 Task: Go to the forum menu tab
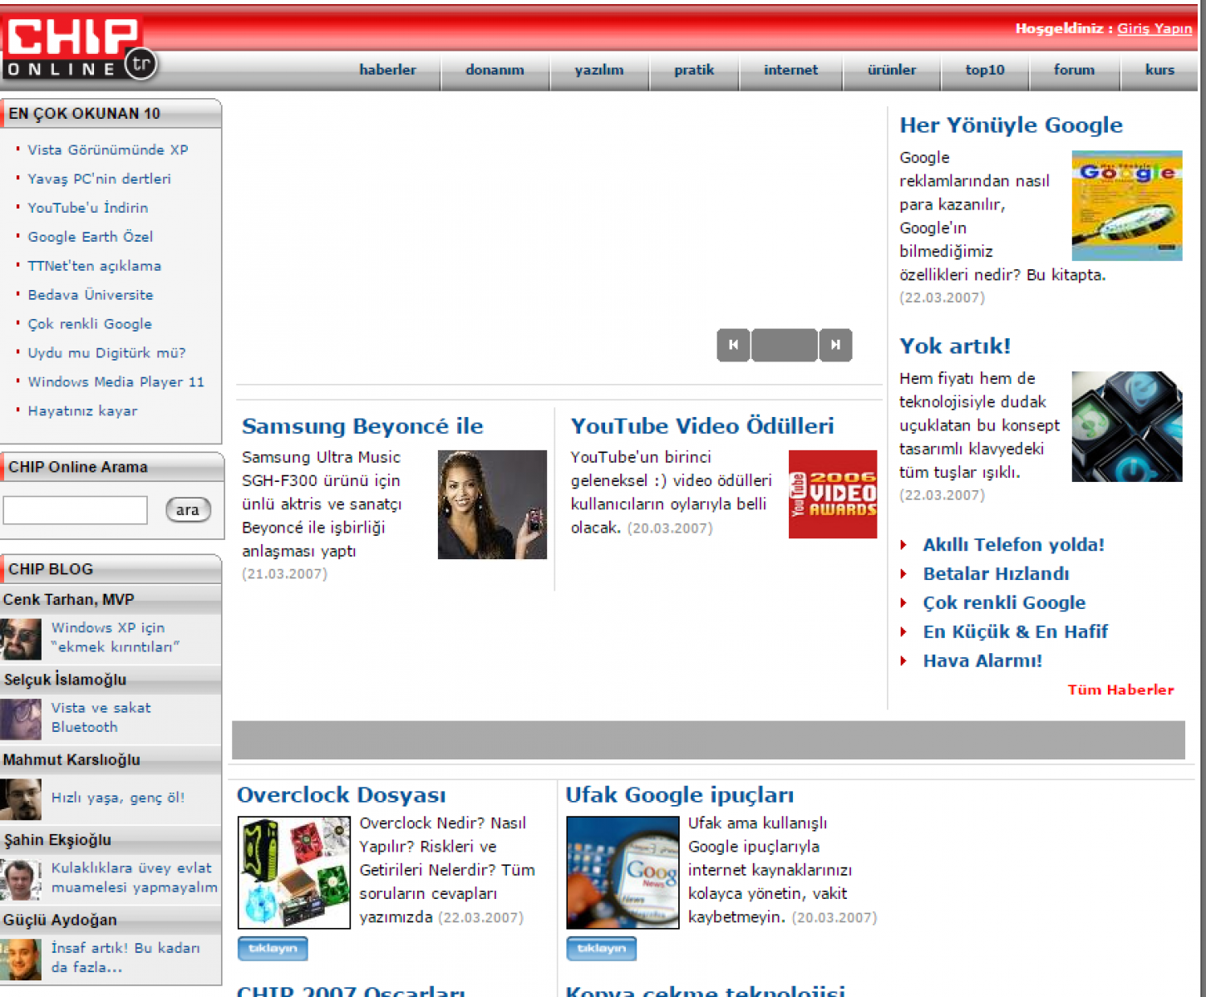tap(1074, 70)
